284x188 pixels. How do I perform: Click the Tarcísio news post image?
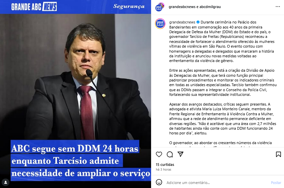point(76,94)
